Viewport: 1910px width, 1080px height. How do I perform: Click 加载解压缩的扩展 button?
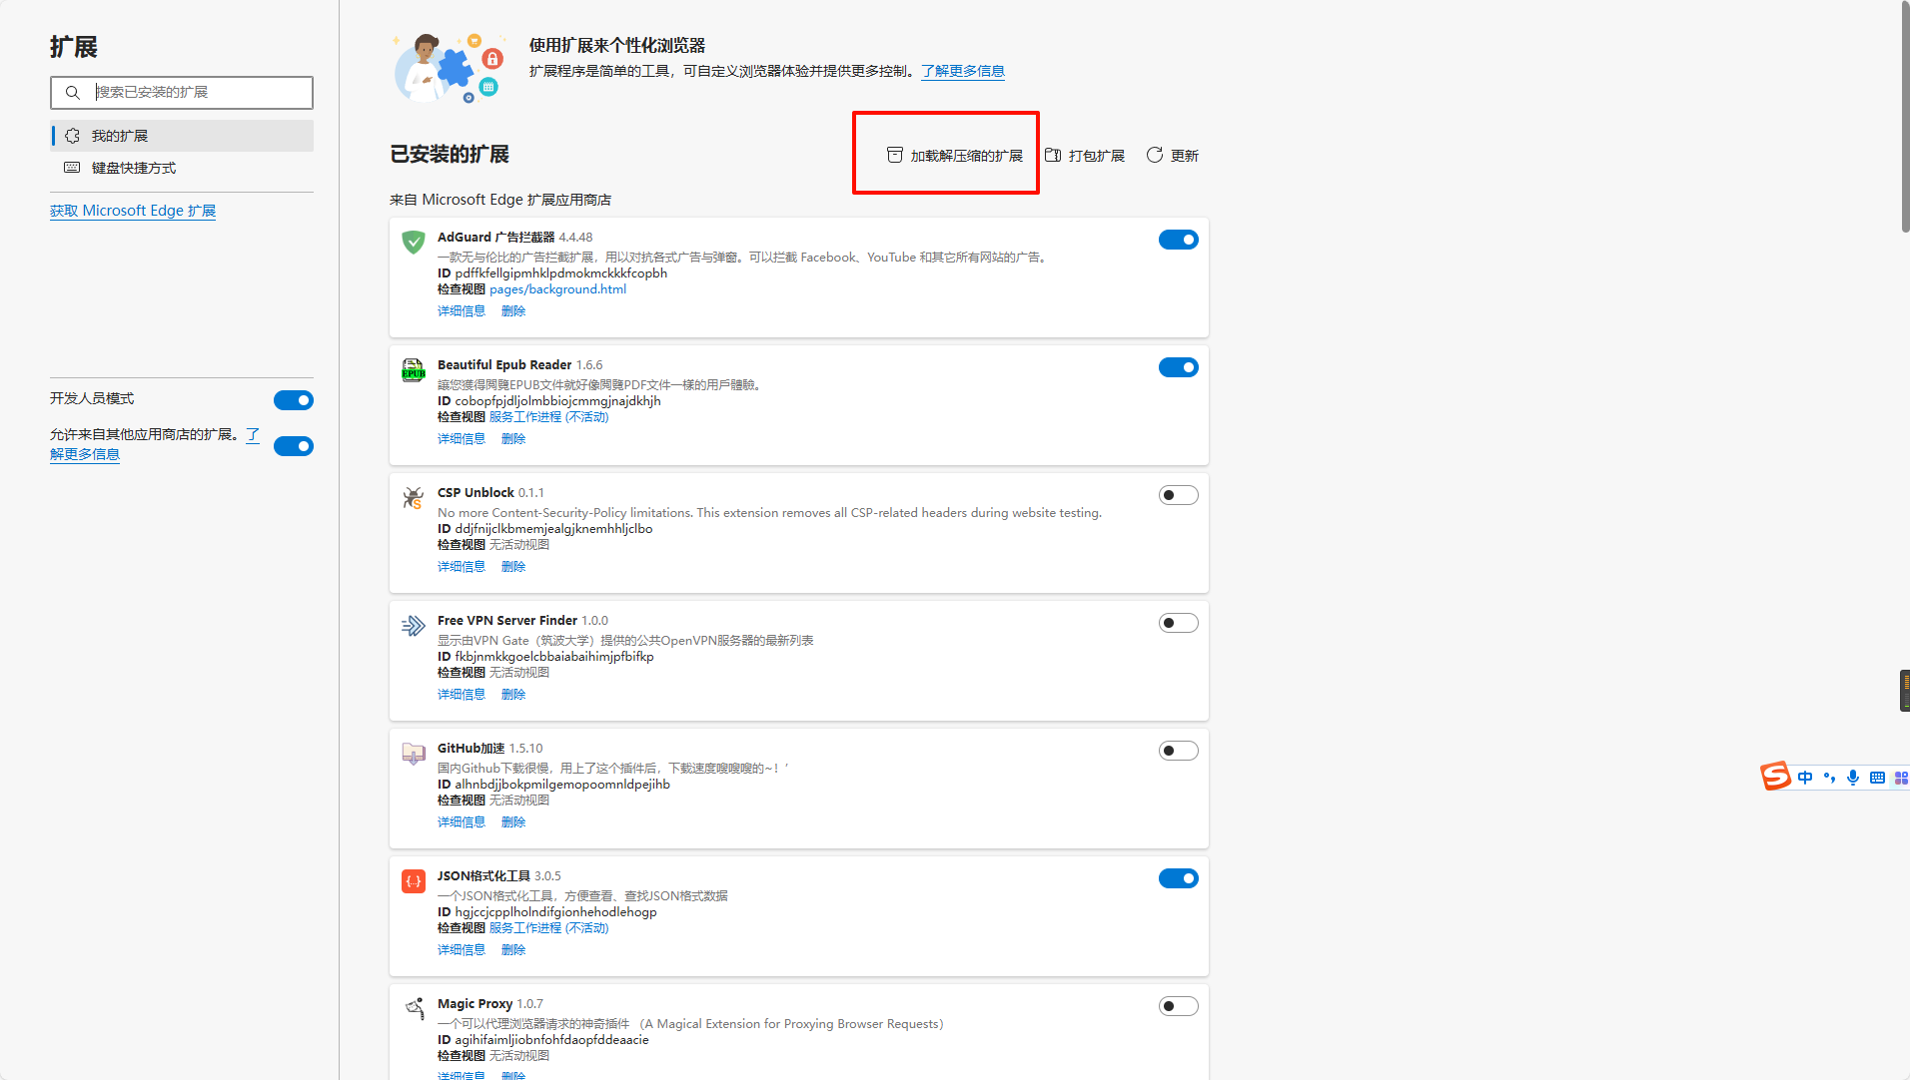[955, 156]
